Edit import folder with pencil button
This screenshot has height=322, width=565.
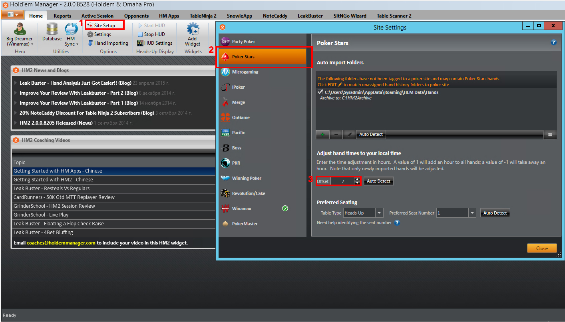pyautogui.click(x=350, y=135)
